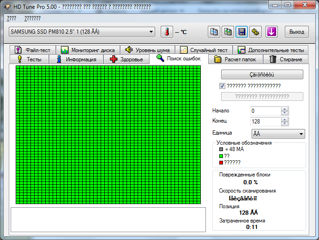Click the Начало value field
This screenshot has height=240, width=319.
265,111
